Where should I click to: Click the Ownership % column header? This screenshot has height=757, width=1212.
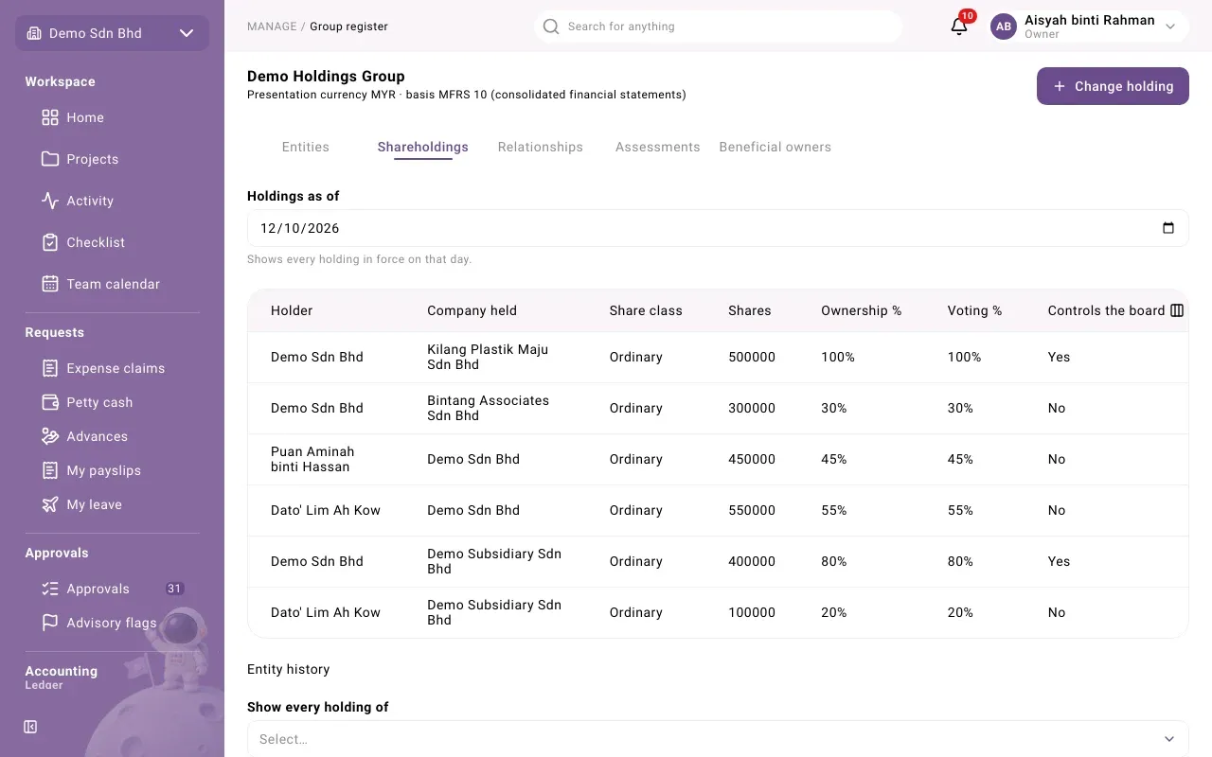(x=862, y=310)
